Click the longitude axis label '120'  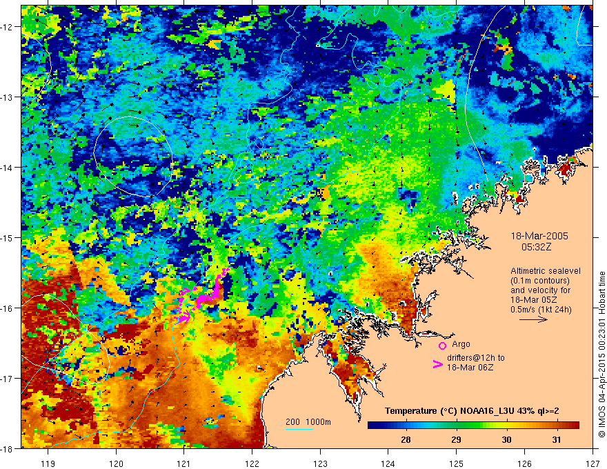click(x=116, y=463)
